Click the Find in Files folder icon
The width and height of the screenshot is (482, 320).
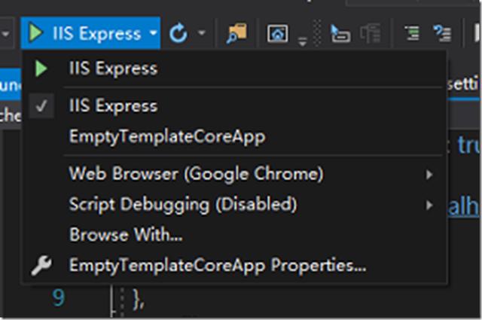[236, 33]
